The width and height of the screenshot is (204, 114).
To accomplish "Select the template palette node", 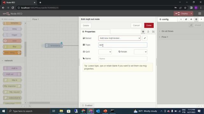I will [x=12, y=23].
